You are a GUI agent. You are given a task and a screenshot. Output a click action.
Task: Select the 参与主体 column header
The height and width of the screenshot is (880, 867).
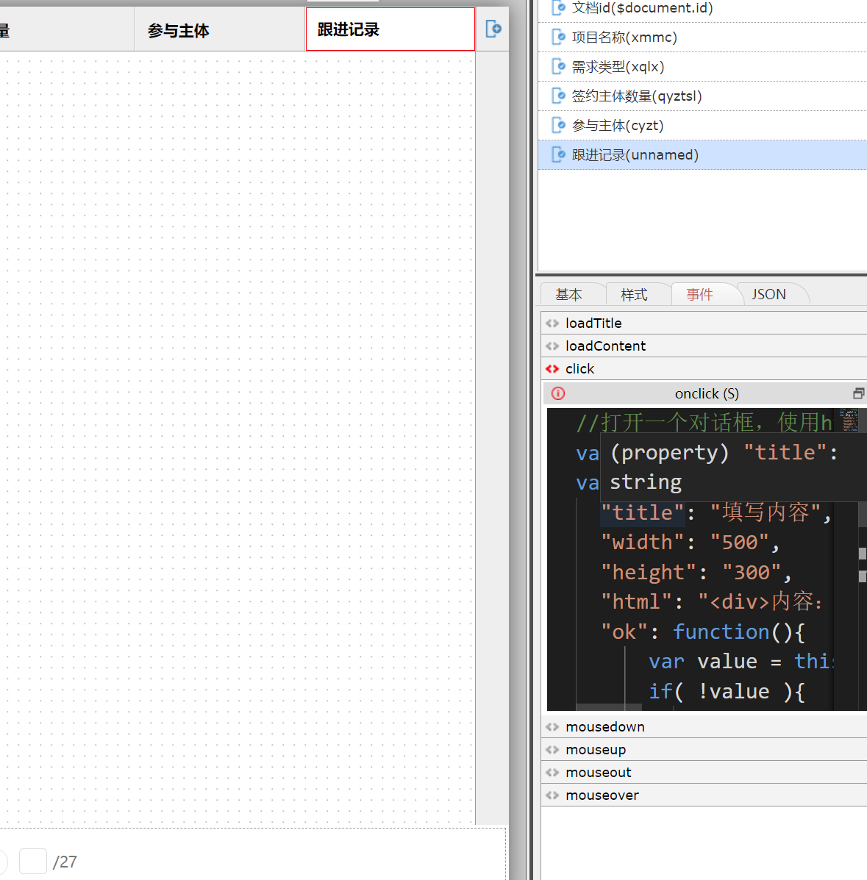click(x=179, y=31)
